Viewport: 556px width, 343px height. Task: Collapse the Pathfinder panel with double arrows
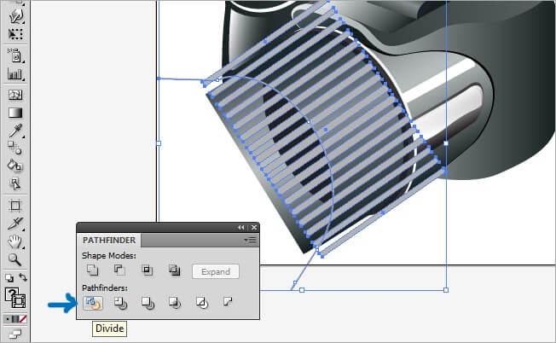pos(240,228)
